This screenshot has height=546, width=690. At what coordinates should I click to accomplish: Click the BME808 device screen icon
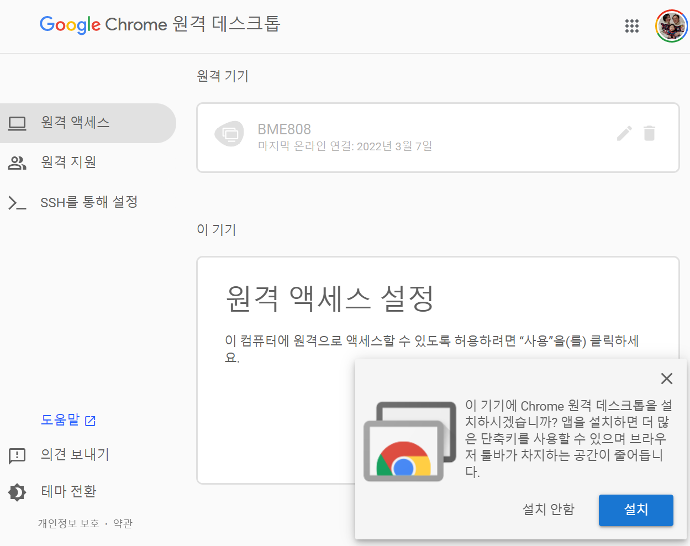(x=229, y=134)
